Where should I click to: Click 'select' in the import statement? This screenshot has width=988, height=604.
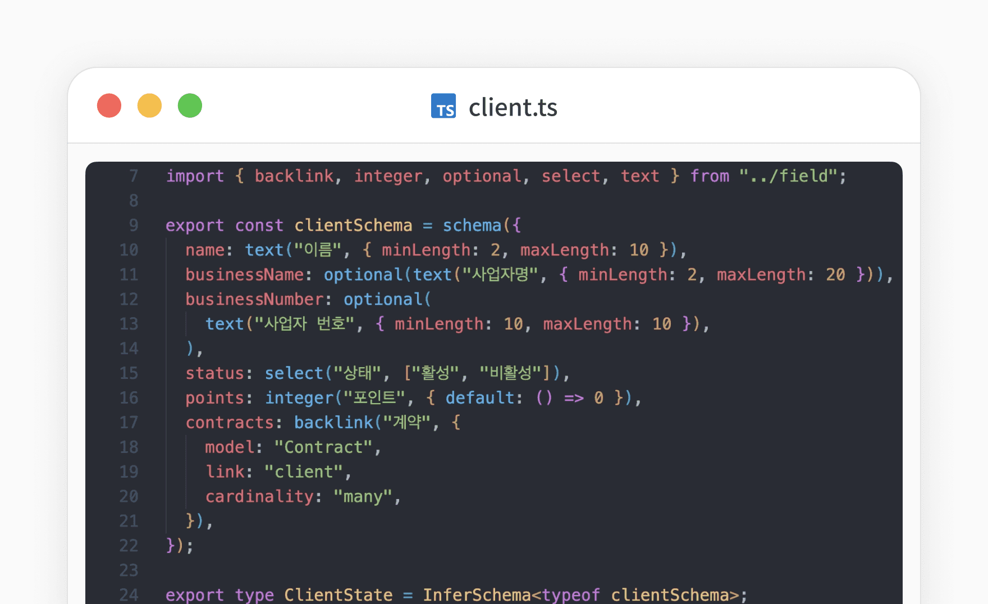click(571, 176)
